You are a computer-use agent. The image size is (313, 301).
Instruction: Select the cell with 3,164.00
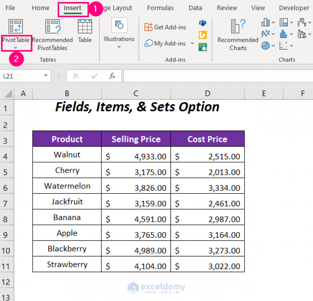[x=207, y=233]
